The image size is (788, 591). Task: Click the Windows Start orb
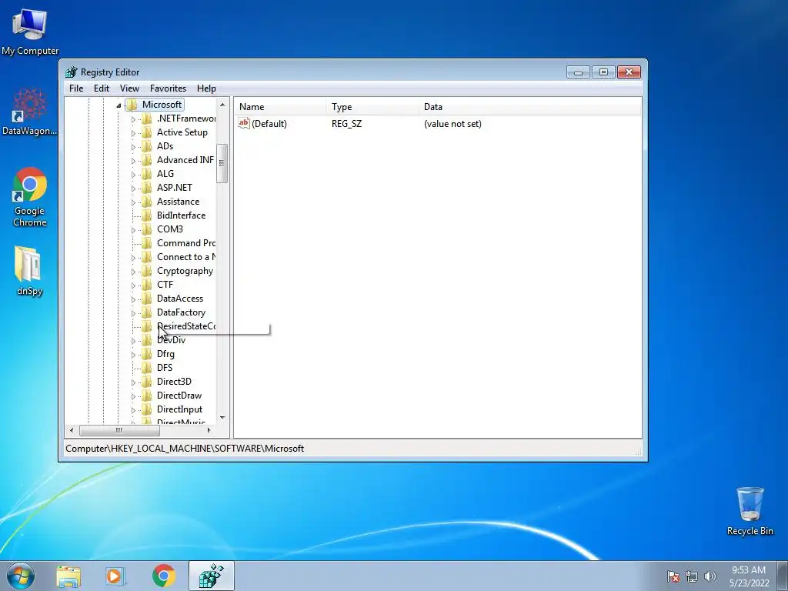click(21, 576)
